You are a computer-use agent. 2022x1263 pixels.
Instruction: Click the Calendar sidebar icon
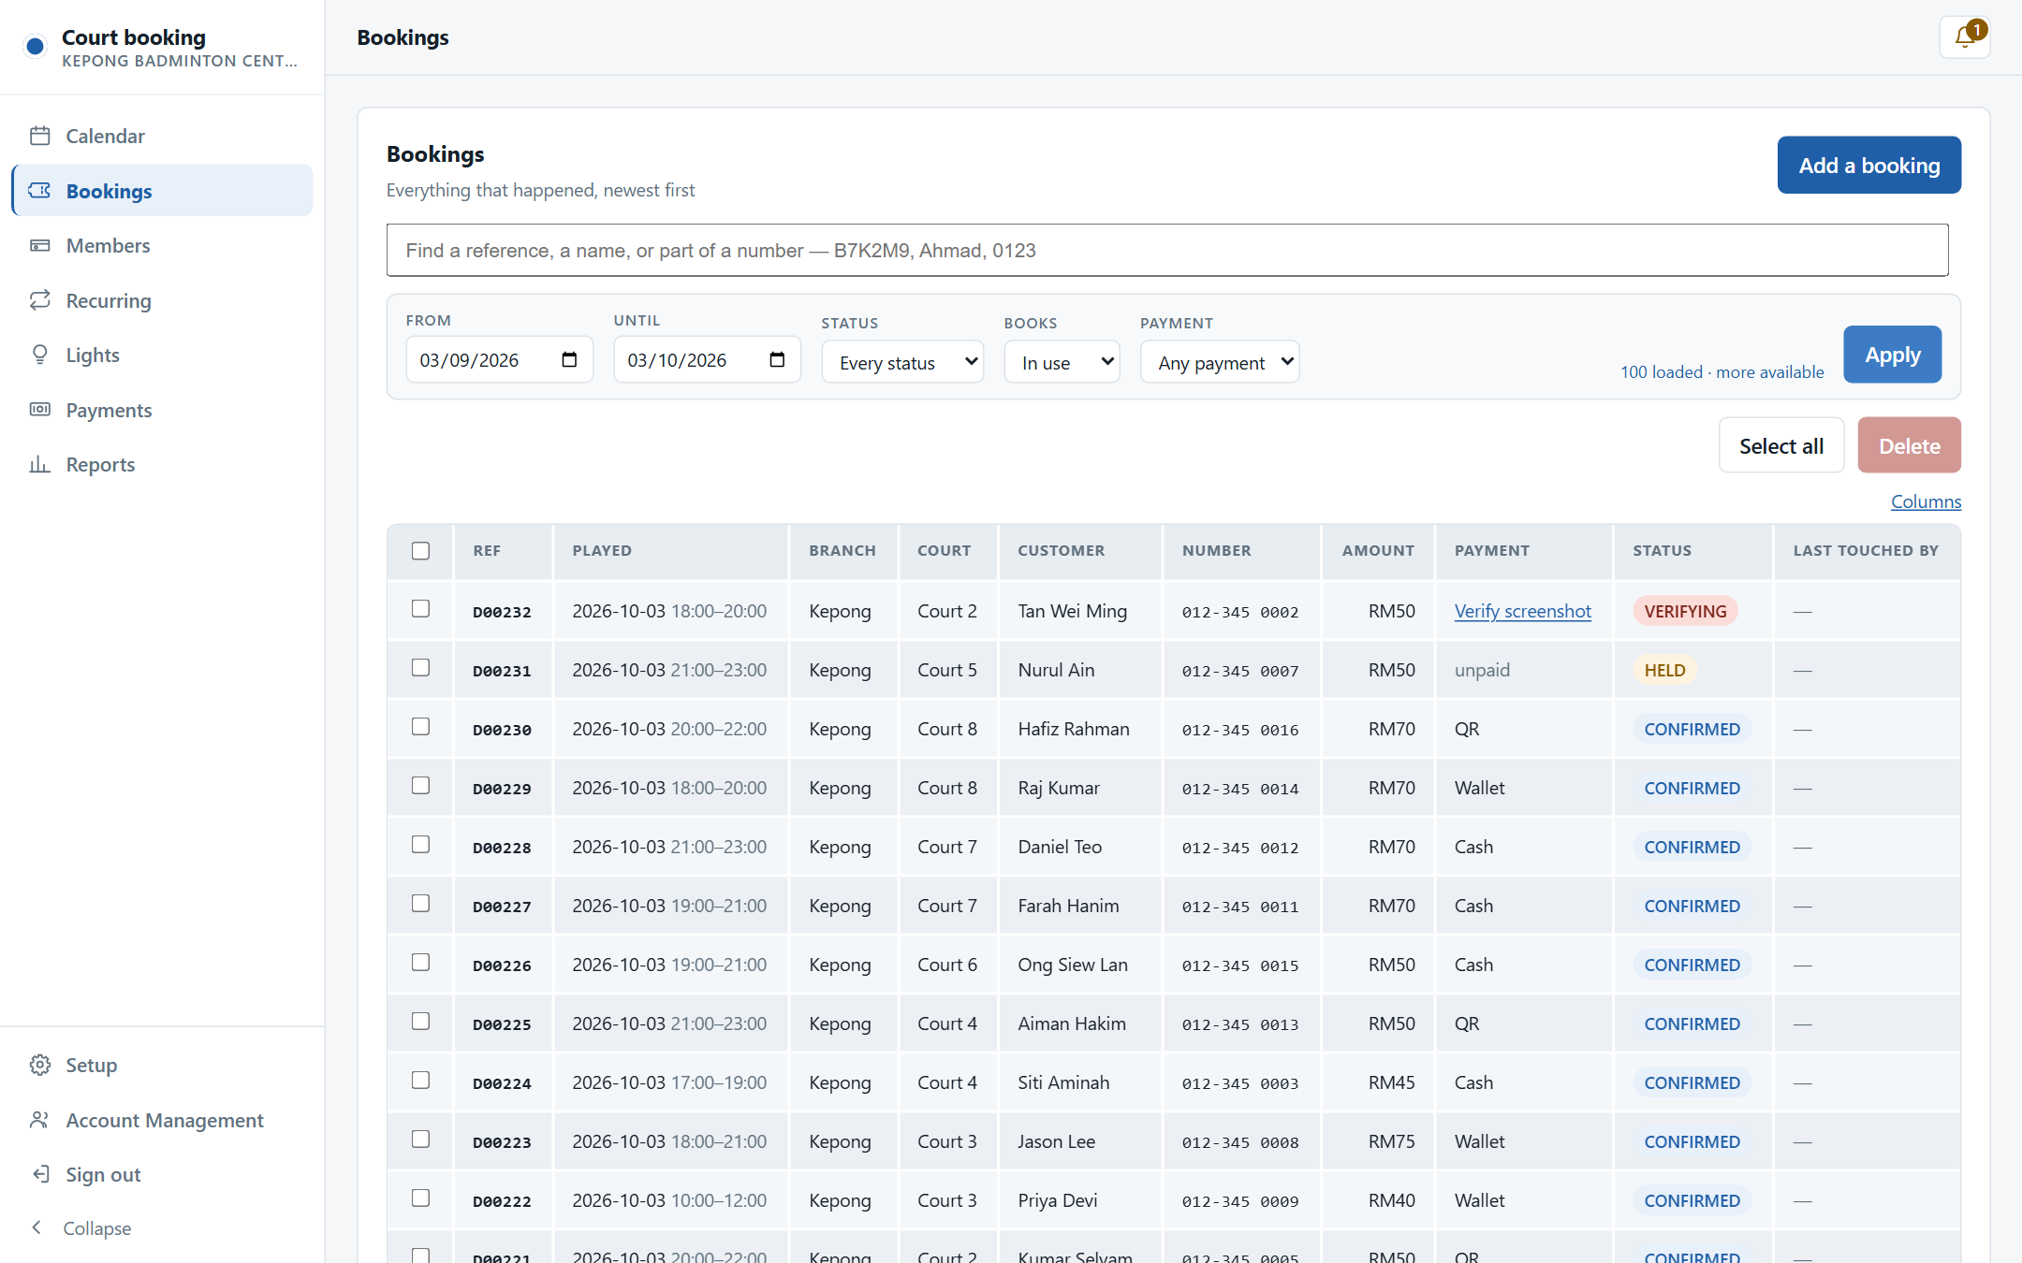coord(39,136)
